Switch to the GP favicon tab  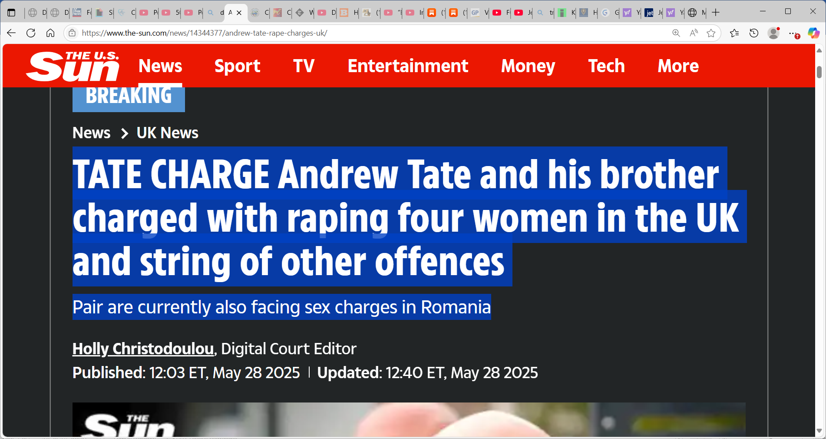coord(479,13)
